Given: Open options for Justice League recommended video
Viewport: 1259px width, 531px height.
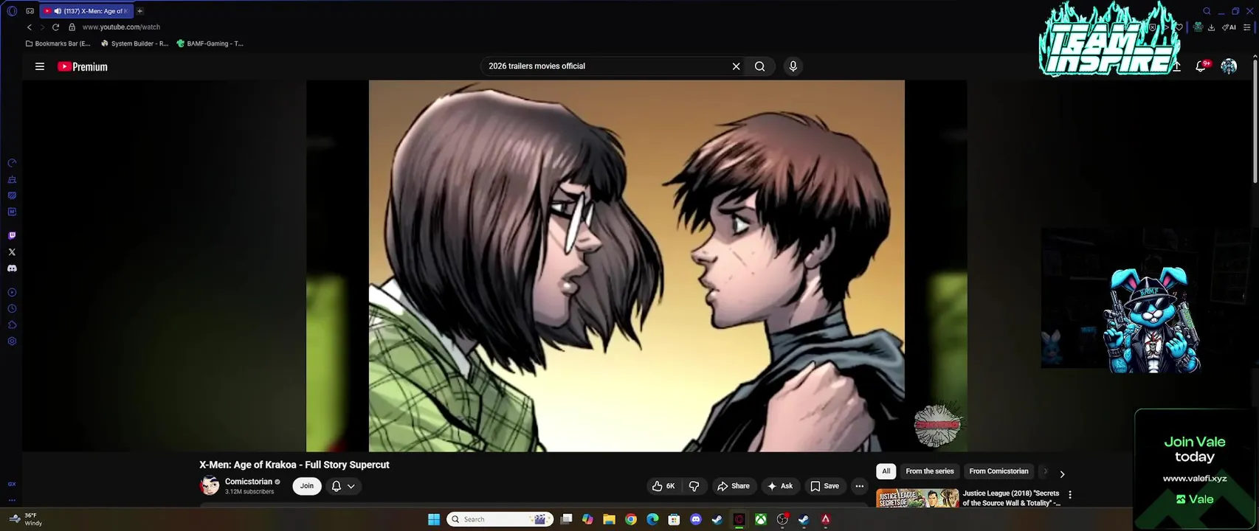Looking at the screenshot, I should (x=1070, y=495).
